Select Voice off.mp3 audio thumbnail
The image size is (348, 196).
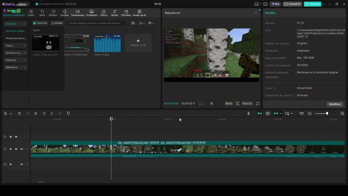[107, 43]
